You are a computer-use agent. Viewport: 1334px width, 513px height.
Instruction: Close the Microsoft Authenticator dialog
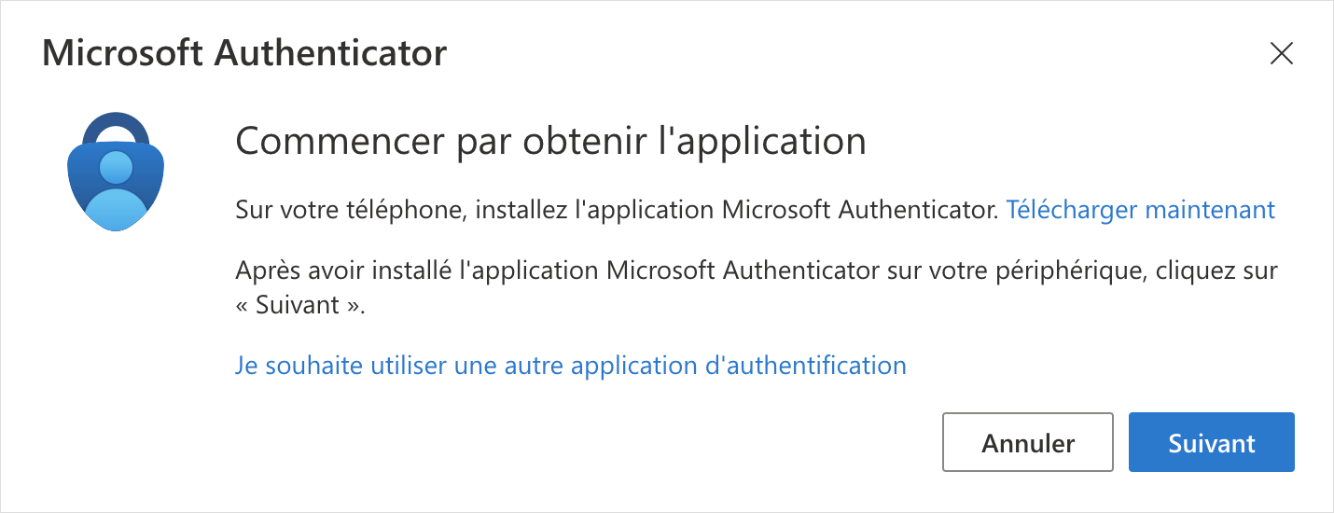[1282, 54]
